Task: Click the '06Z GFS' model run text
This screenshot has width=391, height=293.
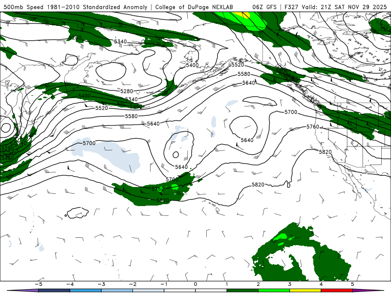Action: pyautogui.click(x=264, y=7)
